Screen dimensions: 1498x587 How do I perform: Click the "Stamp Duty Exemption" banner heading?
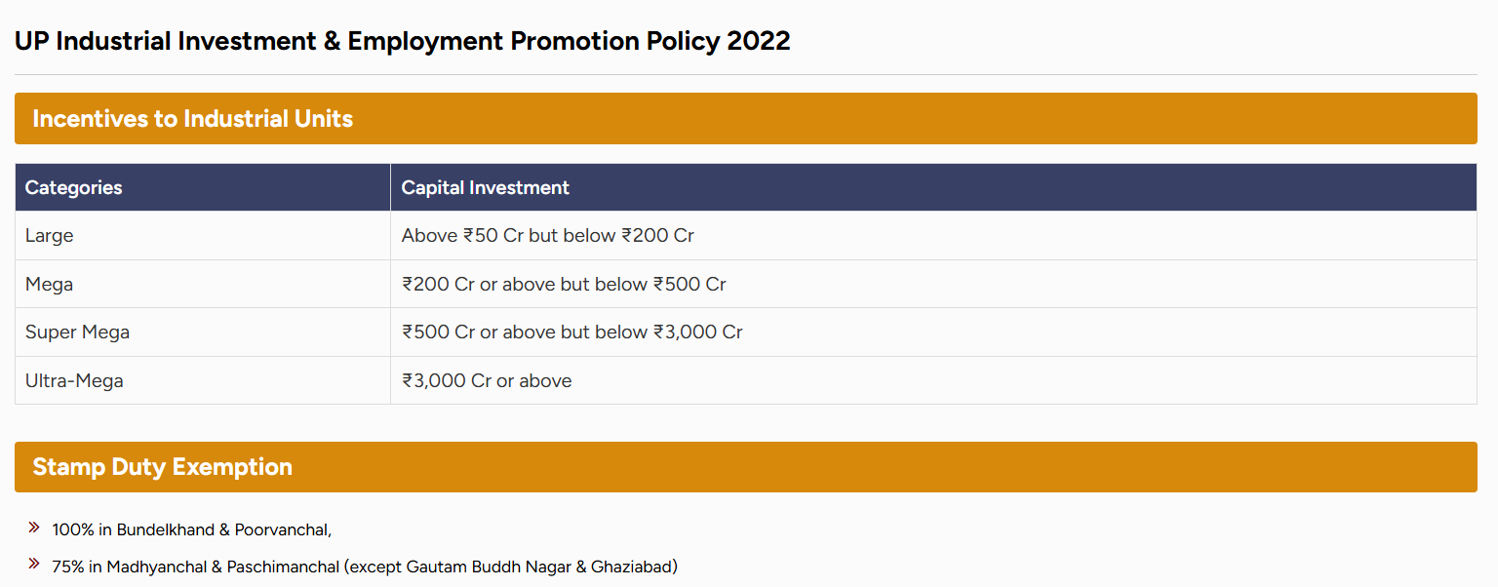click(x=163, y=467)
